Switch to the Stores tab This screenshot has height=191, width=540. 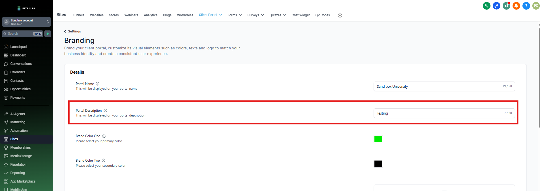pyautogui.click(x=114, y=15)
